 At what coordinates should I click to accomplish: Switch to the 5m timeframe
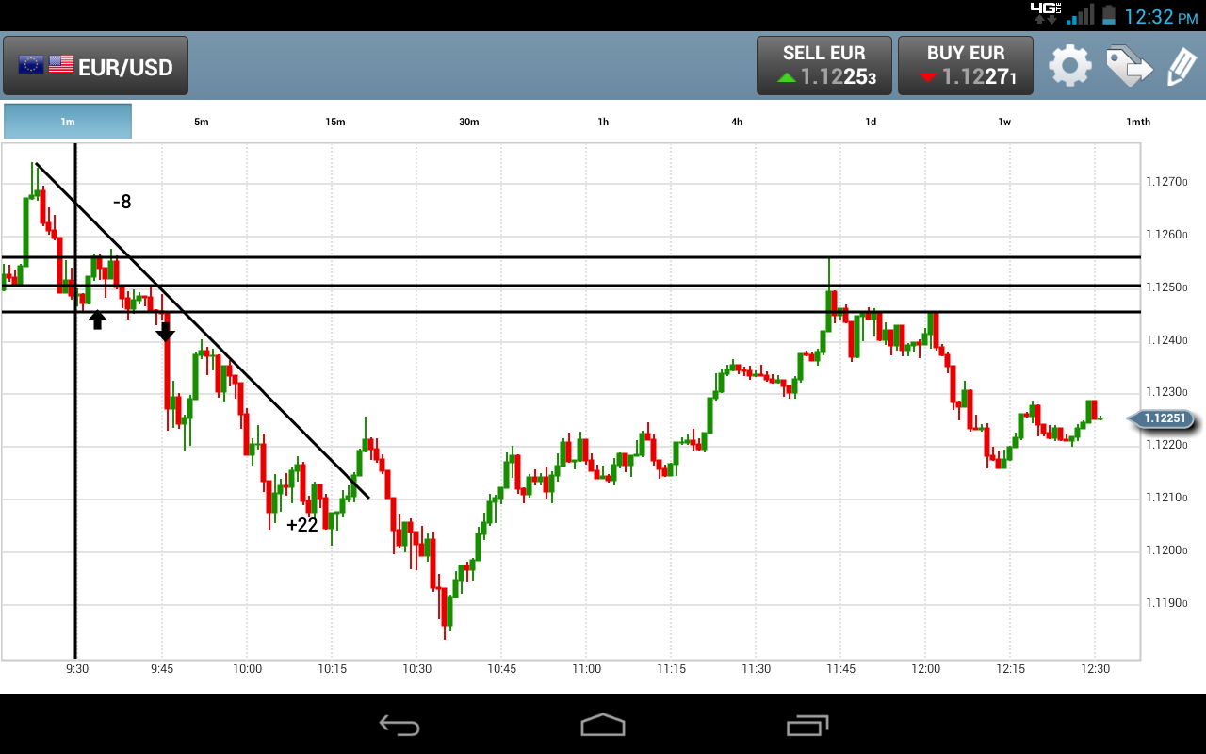(202, 122)
